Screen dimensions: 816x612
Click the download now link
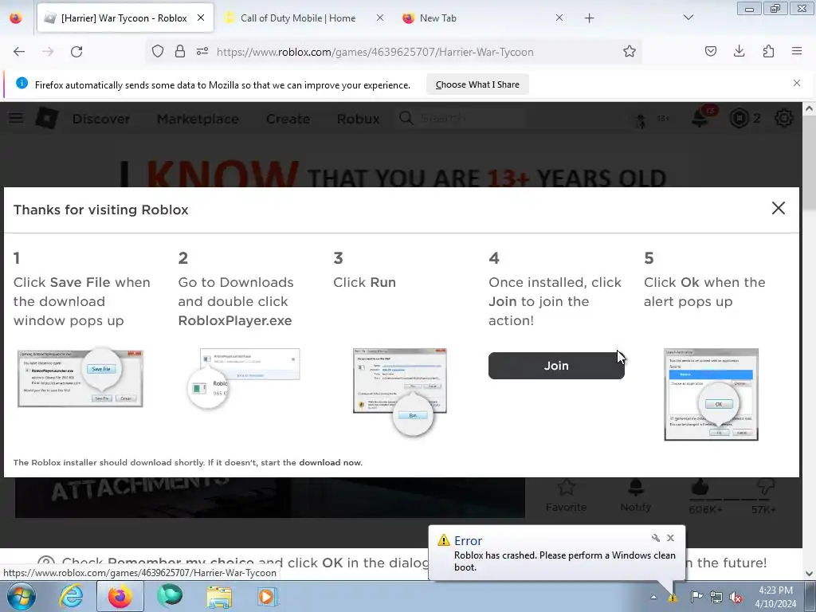tap(330, 462)
